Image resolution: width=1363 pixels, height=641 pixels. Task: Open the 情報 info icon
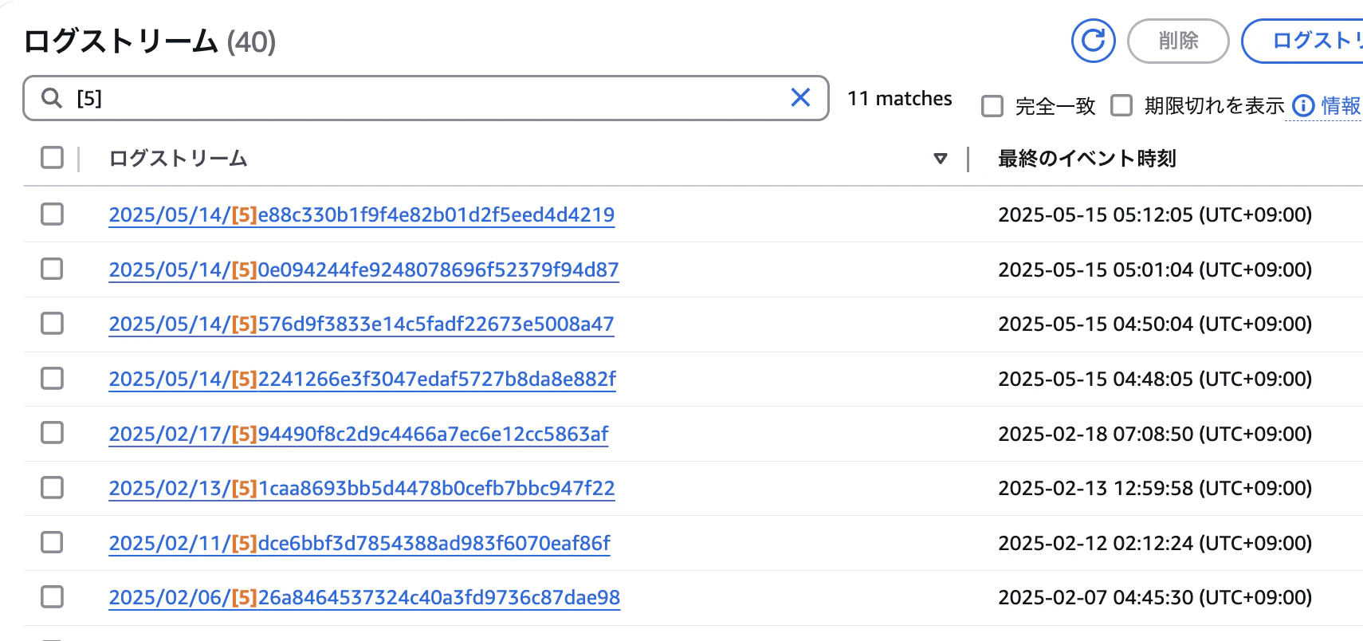coord(1303,105)
